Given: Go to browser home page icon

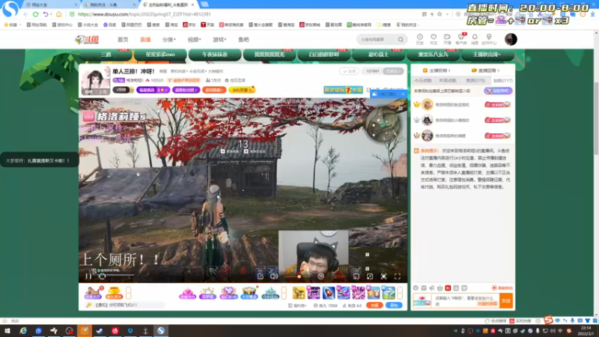Looking at the screenshot, I should click(x=58, y=14).
